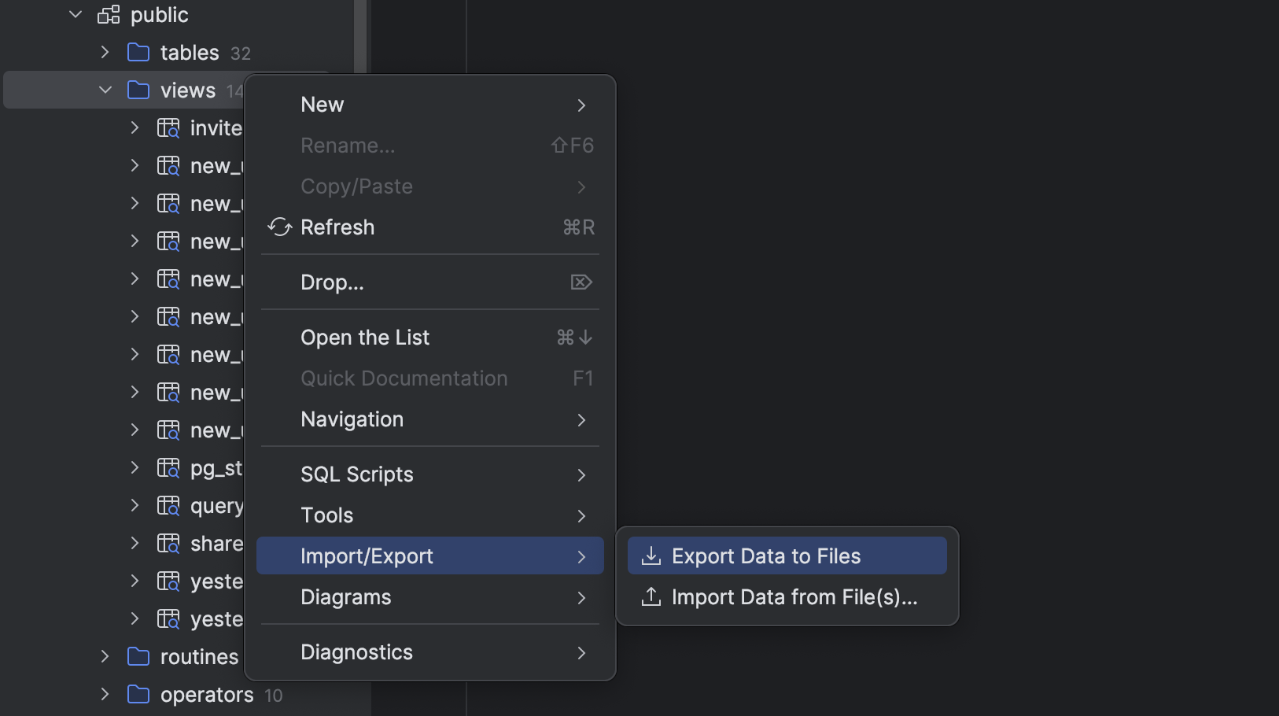Click the view icon beside invite

coord(168,128)
